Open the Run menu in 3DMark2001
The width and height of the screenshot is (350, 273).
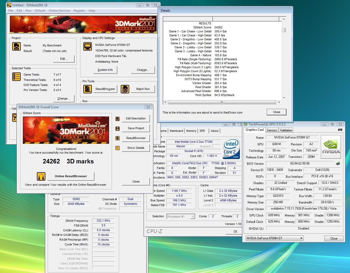point(28,11)
